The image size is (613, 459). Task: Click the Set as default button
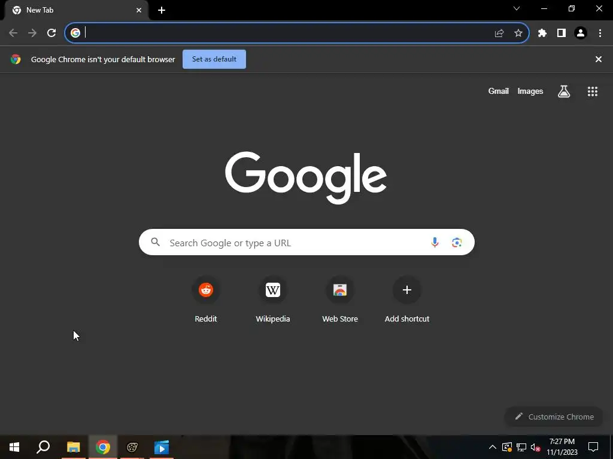coord(214,59)
